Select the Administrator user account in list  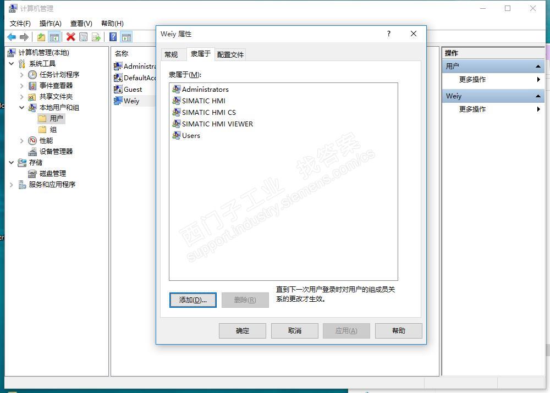(135, 67)
